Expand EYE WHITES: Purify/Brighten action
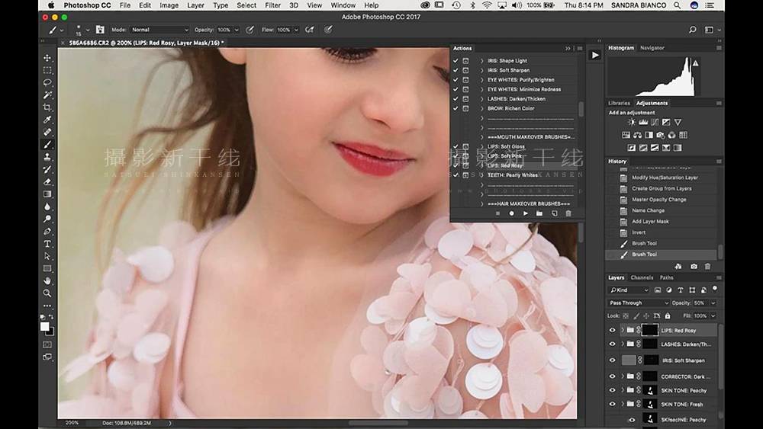763x429 pixels. (x=481, y=80)
